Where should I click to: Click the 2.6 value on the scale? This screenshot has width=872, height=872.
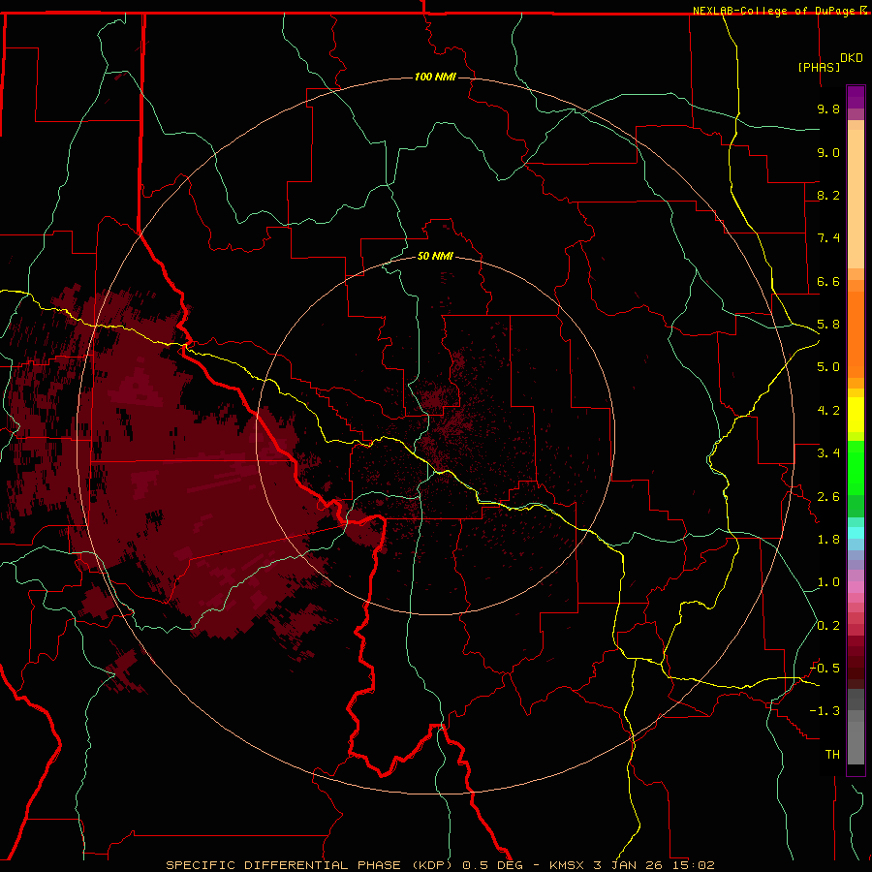(x=828, y=496)
